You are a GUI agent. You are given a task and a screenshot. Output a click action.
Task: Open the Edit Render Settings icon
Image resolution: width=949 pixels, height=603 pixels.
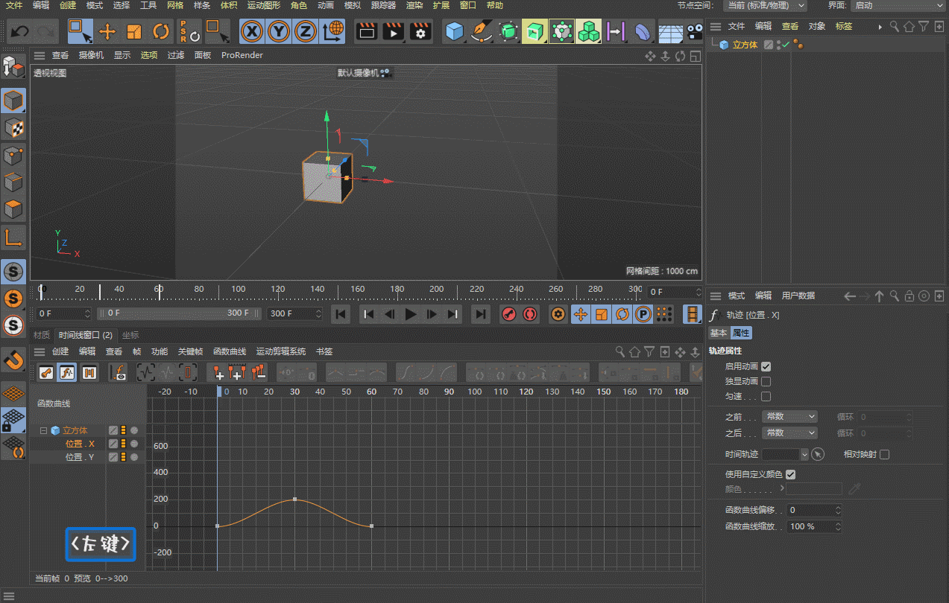pyautogui.click(x=420, y=32)
